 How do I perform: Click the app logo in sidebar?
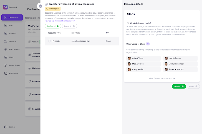[x=5, y=7]
